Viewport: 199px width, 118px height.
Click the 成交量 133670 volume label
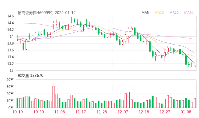pos(30,76)
